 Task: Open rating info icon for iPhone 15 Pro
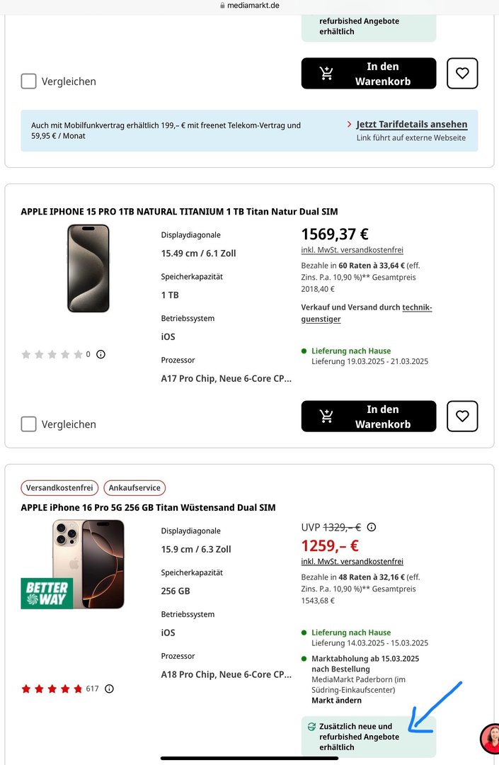point(101,354)
